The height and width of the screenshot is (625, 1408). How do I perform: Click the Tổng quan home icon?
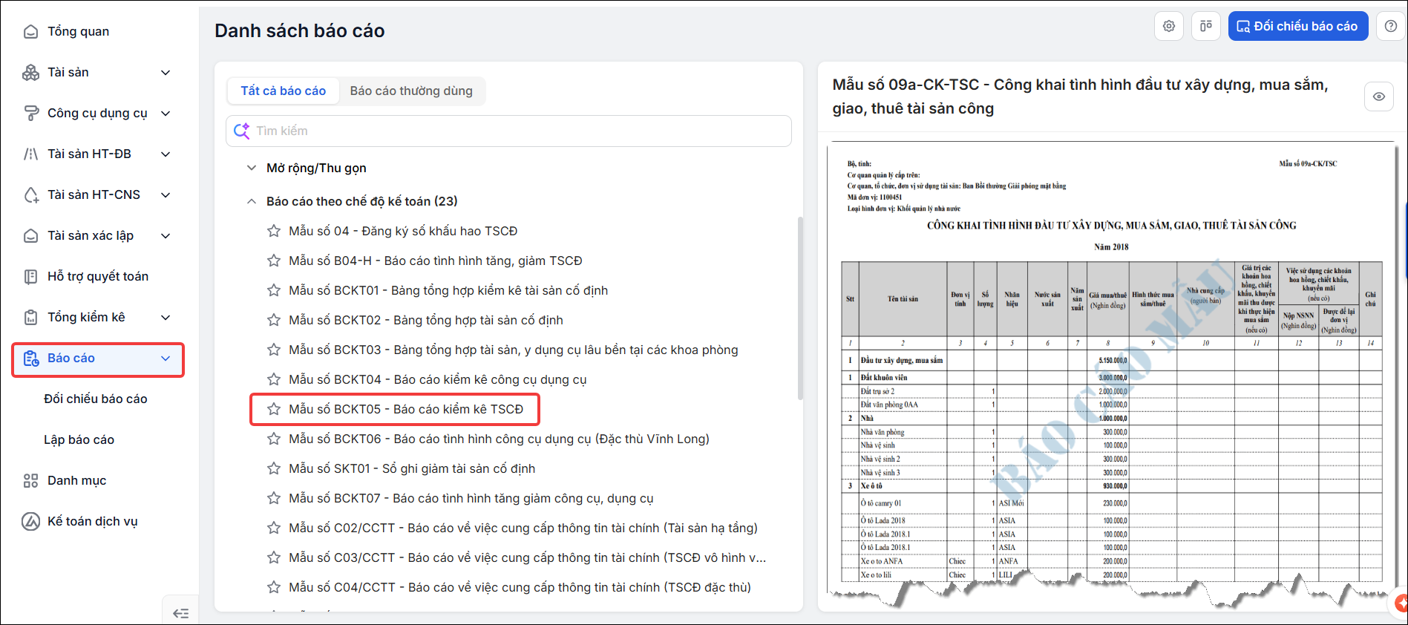pos(30,31)
